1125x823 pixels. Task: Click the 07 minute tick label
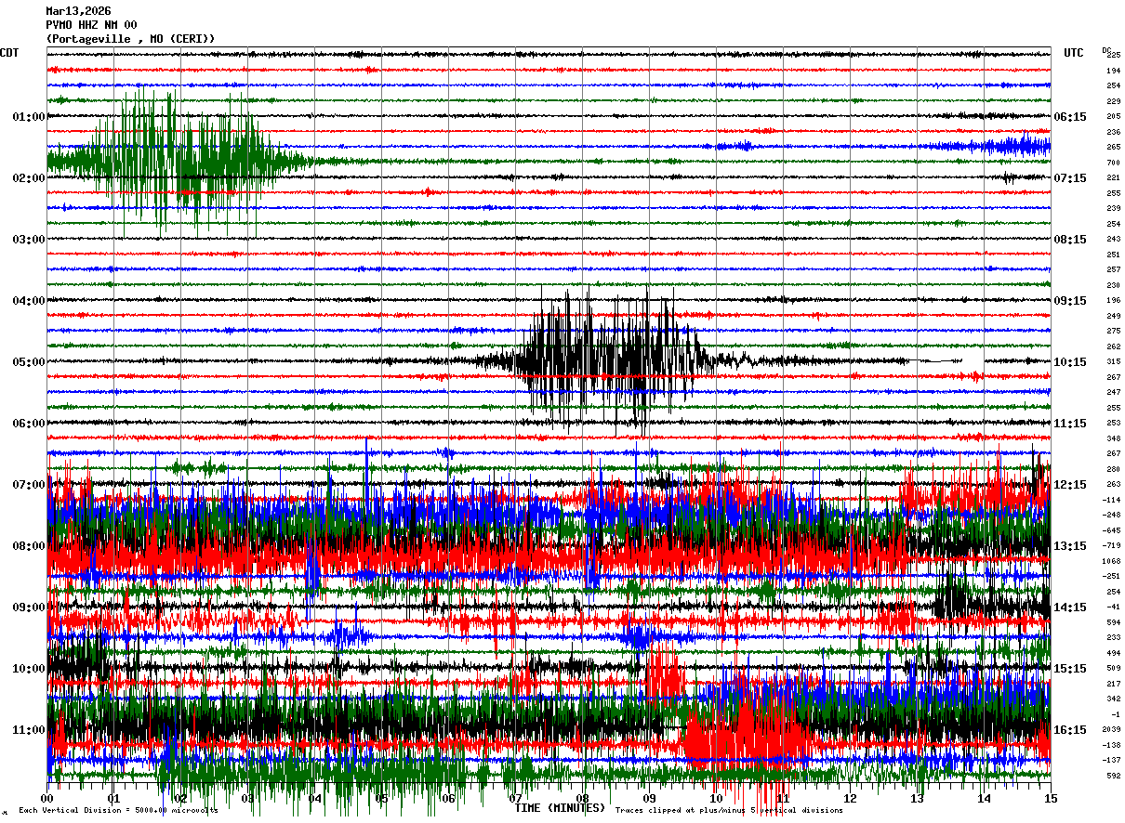click(x=515, y=799)
